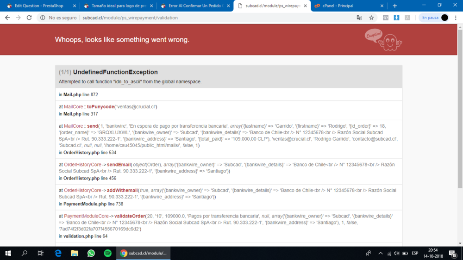This screenshot has height=260, width=463.
Task: Open Chrome's three-dot menu
Action: point(456,18)
